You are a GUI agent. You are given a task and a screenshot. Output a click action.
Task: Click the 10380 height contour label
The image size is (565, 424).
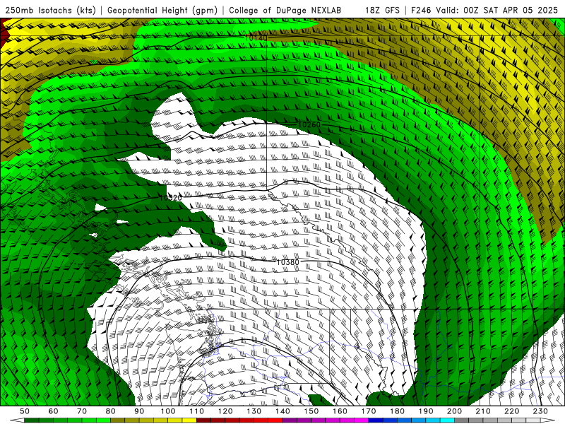(x=287, y=262)
